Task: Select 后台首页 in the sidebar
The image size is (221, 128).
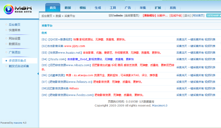Action: point(14,25)
